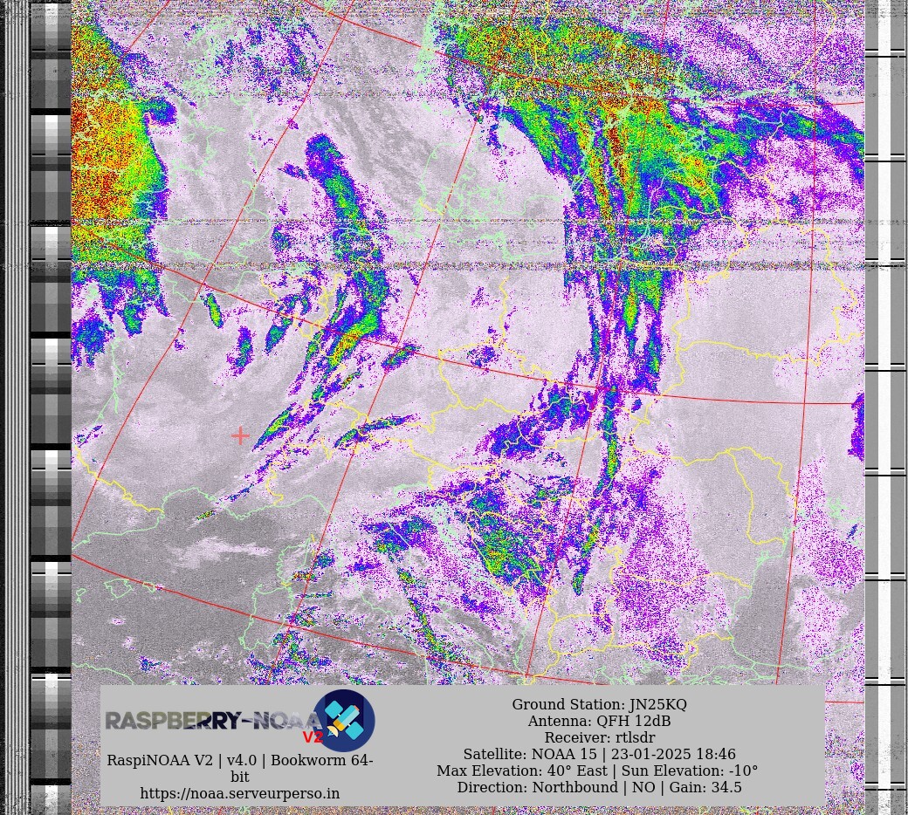The image size is (908, 815).
Task: Click the round satellite logo icon
Action: click(344, 721)
